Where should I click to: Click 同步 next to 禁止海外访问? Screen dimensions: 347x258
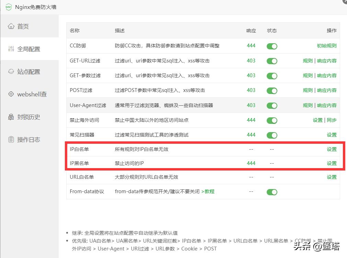click(x=332, y=120)
